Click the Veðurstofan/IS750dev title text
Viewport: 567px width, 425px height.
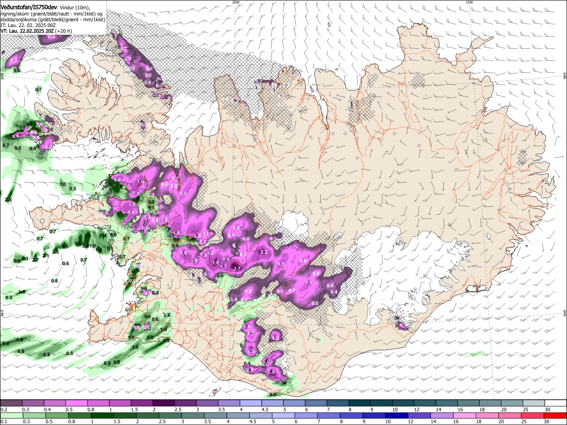(28, 8)
